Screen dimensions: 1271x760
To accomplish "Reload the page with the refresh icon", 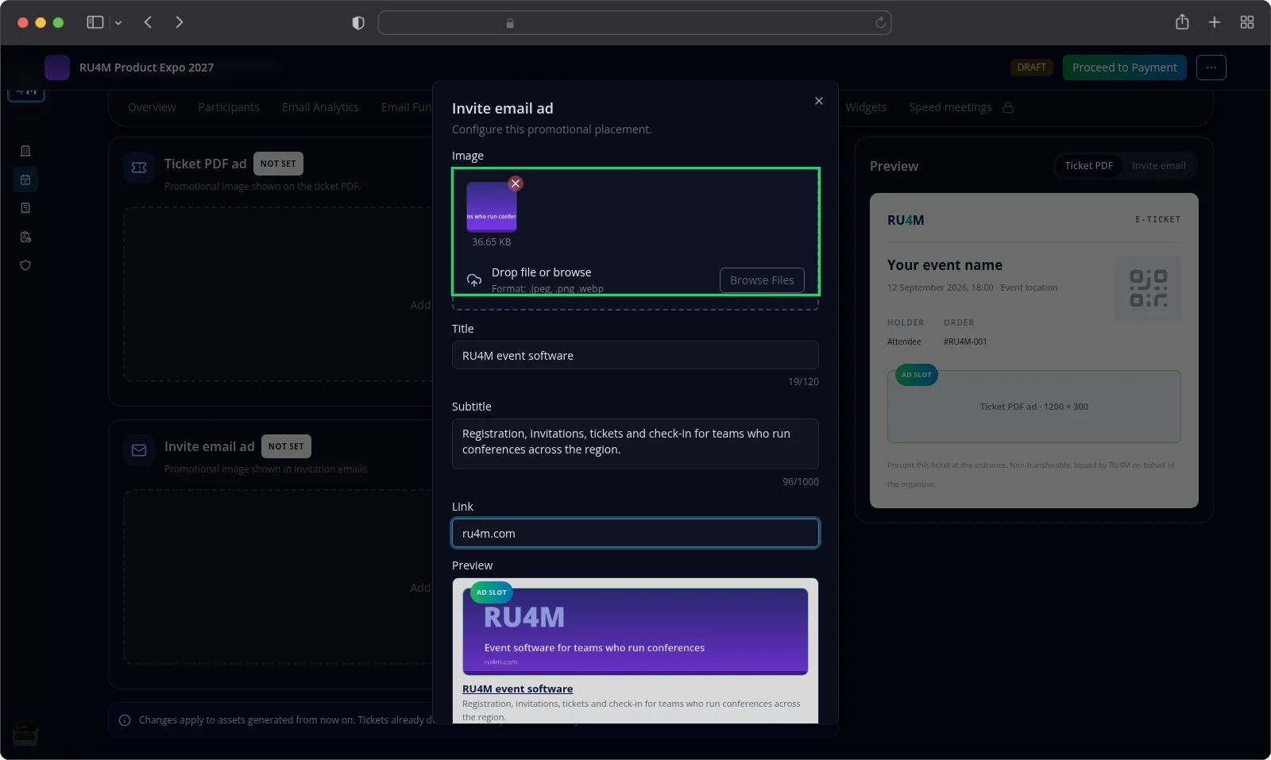I will pos(880,23).
